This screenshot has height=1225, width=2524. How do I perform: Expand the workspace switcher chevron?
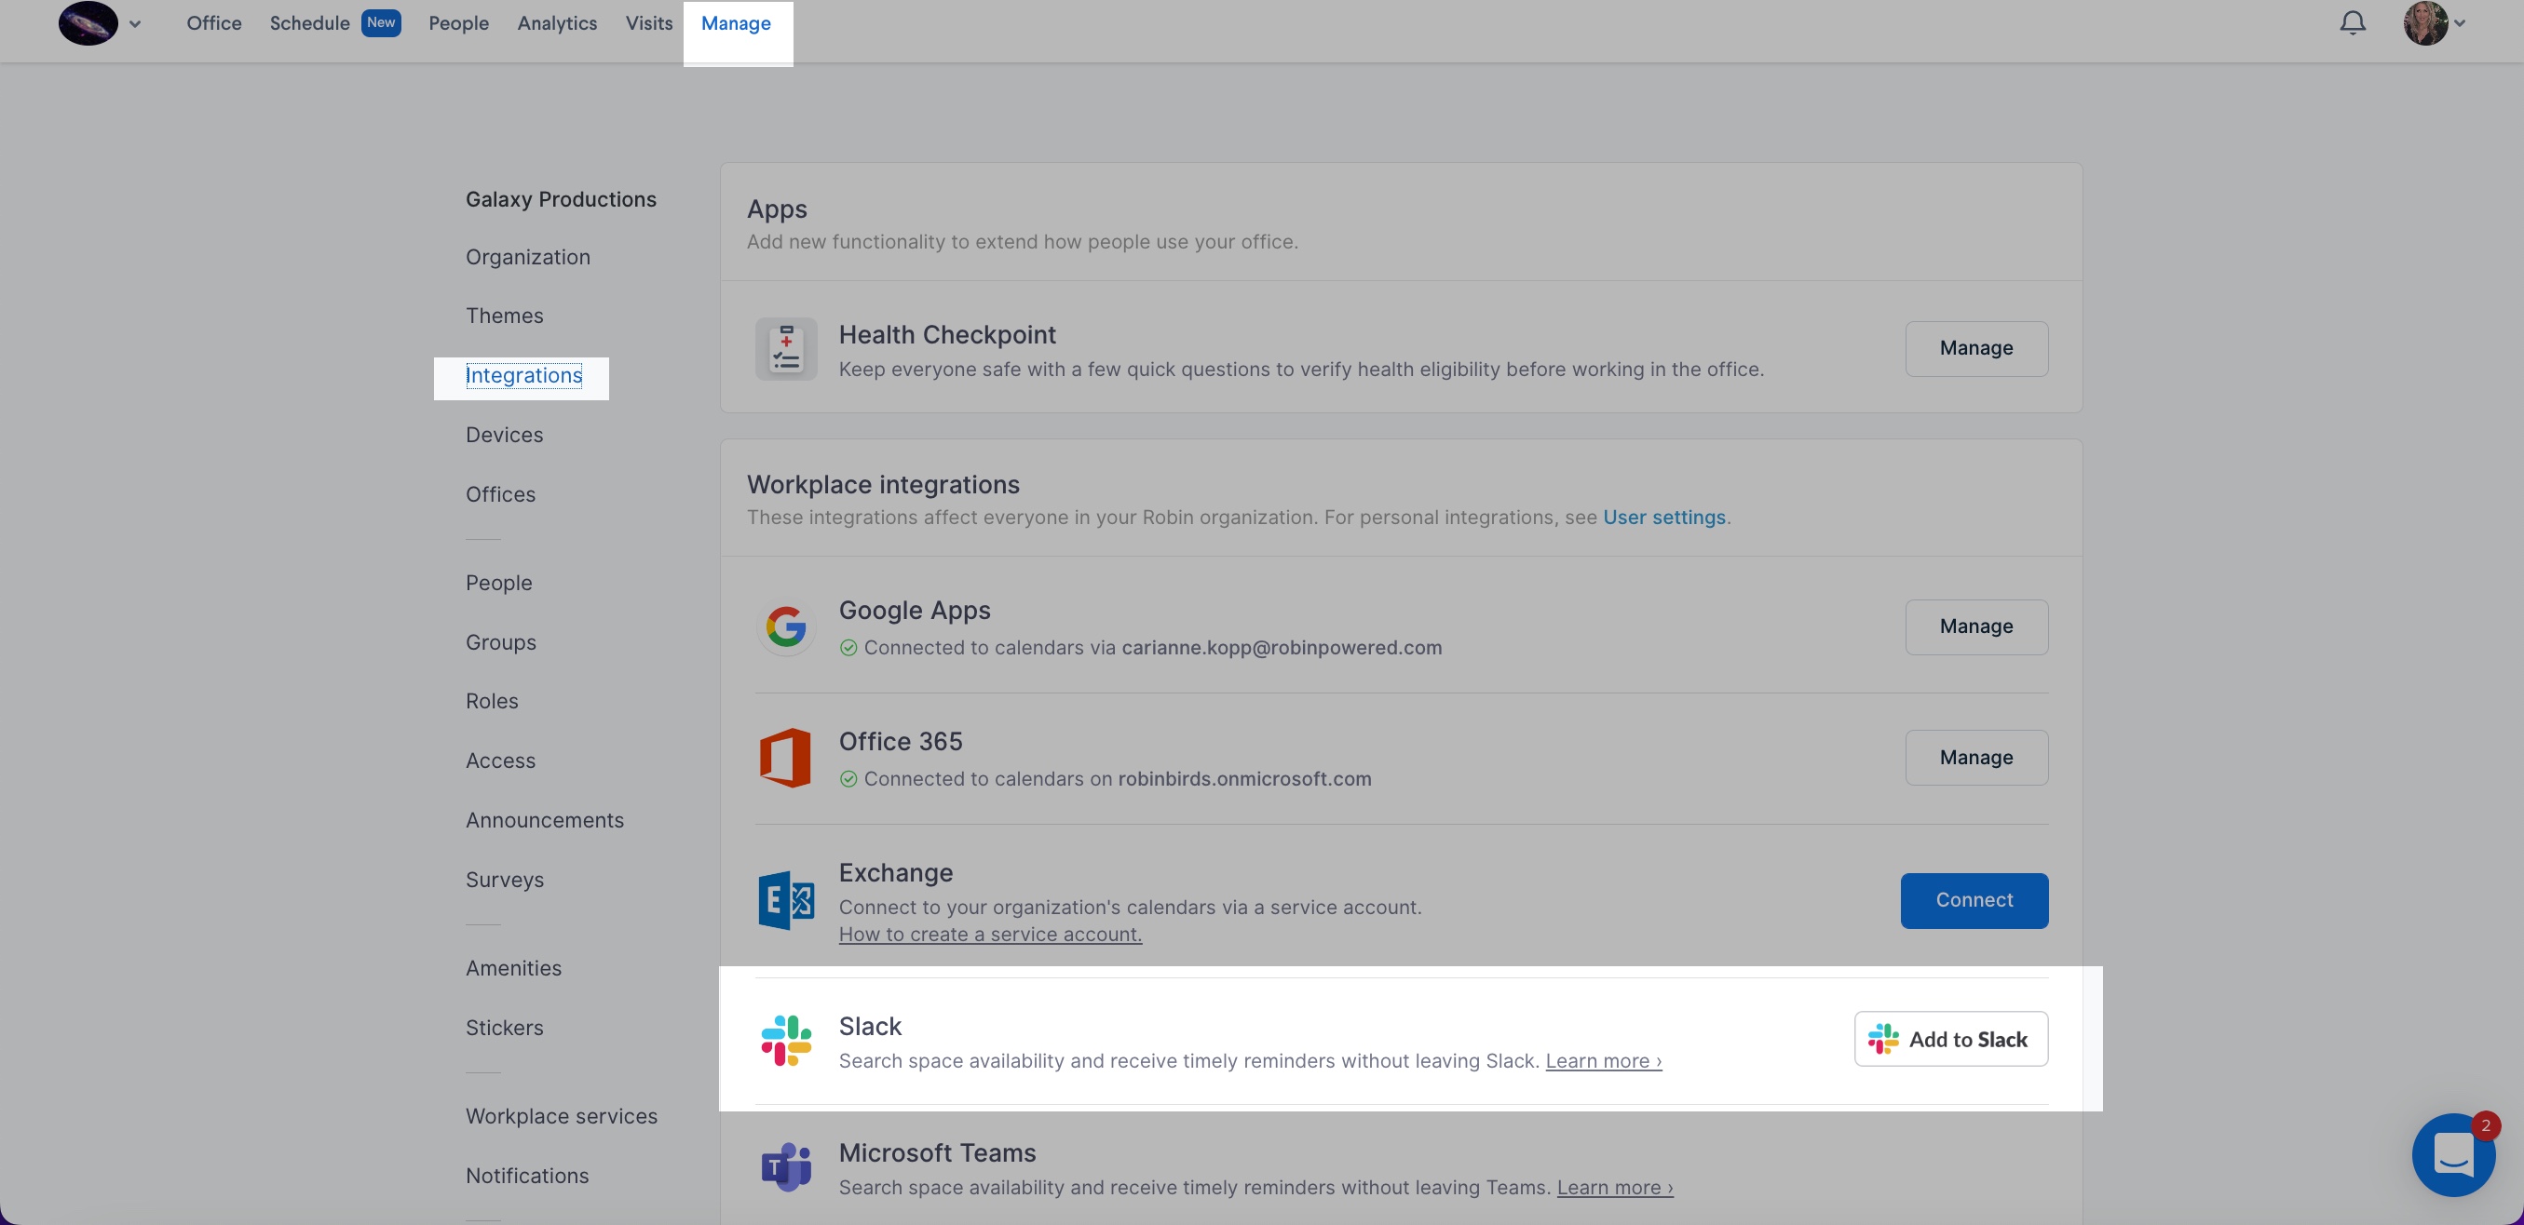(136, 23)
